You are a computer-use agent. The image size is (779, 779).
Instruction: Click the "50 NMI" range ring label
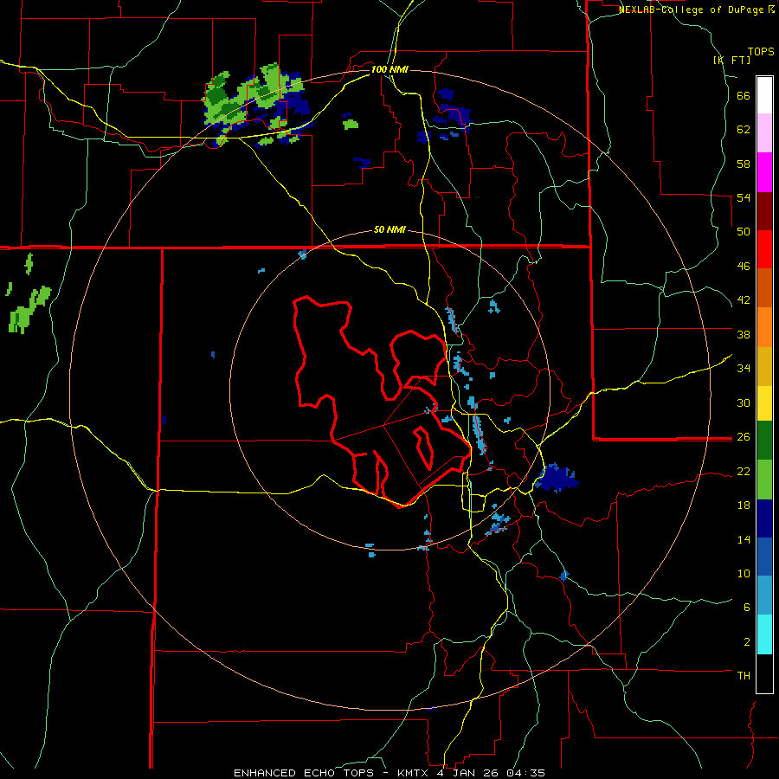pos(389,229)
